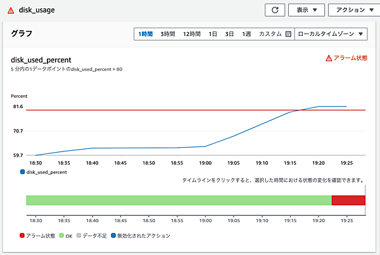Click the red アラーム状態 legend swatch

pos(23,235)
